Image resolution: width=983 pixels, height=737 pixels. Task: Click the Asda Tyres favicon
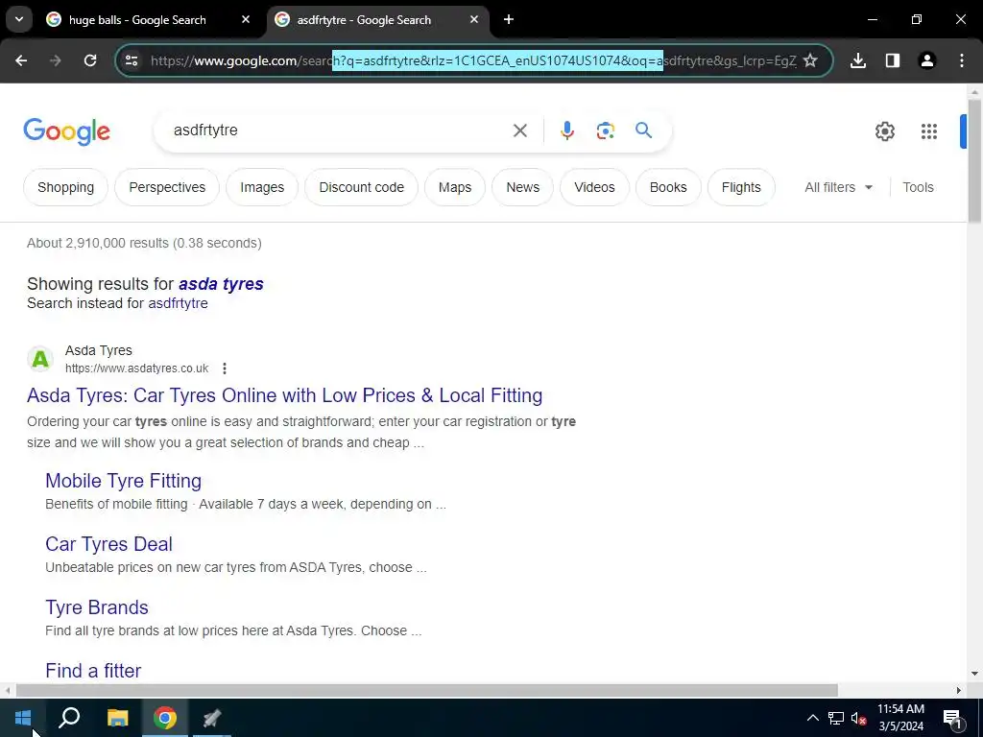[x=40, y=359]
